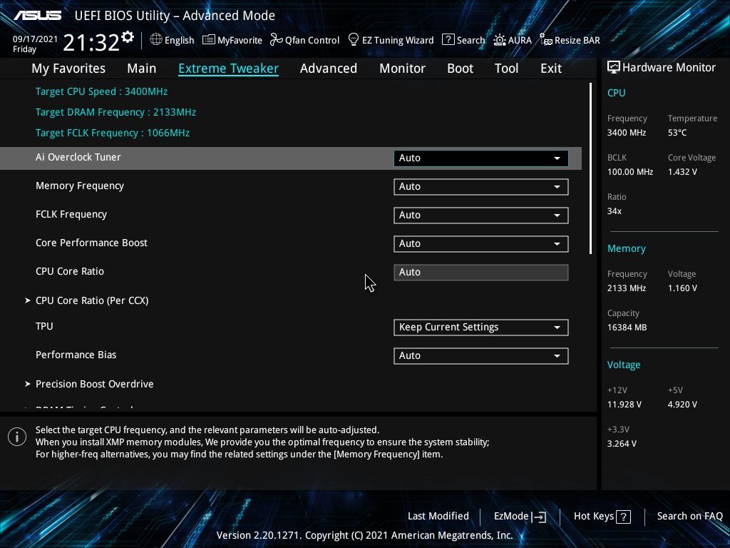The image size is (730, 548).
Task: Click the EzMode text button
Action: coord(511,517)
